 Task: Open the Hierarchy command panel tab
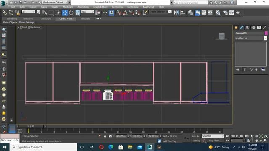coord(248,28)
